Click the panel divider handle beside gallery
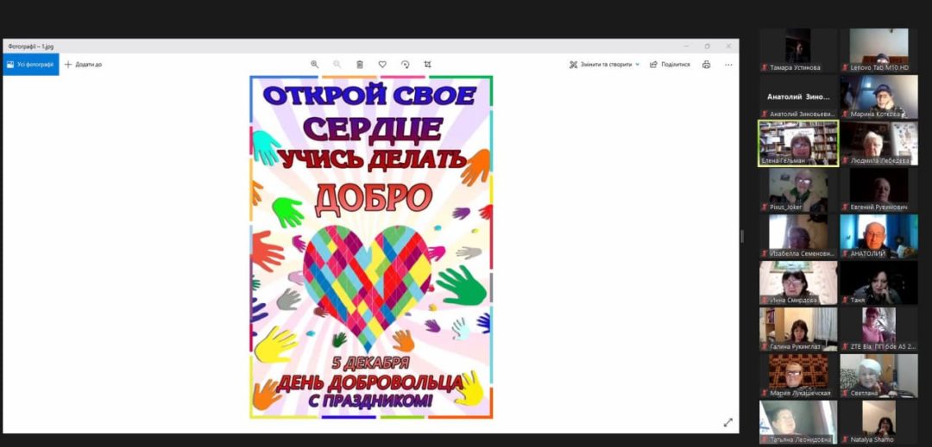The height and width of the screenshot is (447, 932). coord(742,236)
